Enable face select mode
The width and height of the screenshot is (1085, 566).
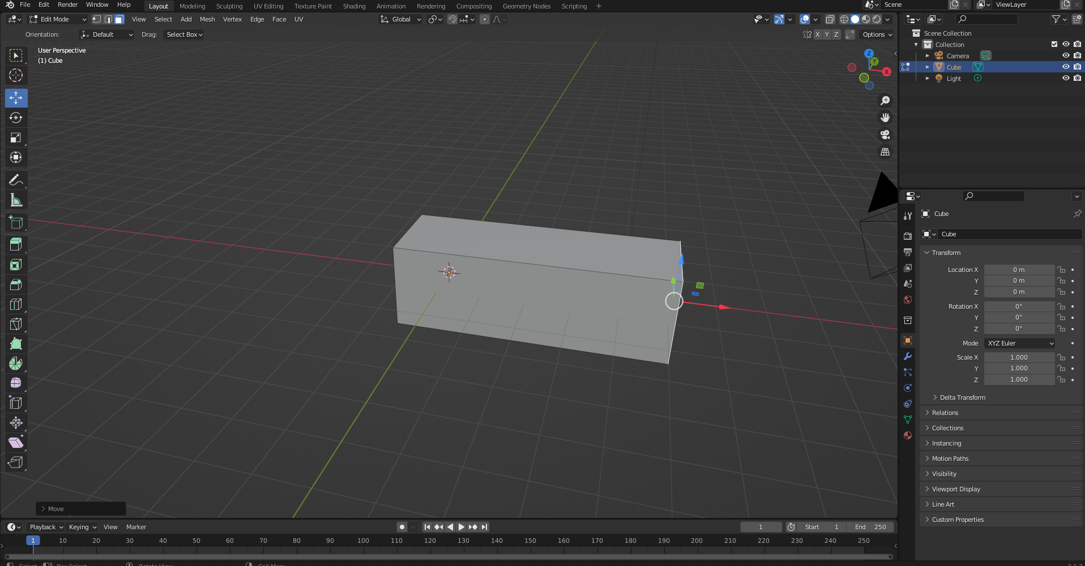tap(119, 19)
